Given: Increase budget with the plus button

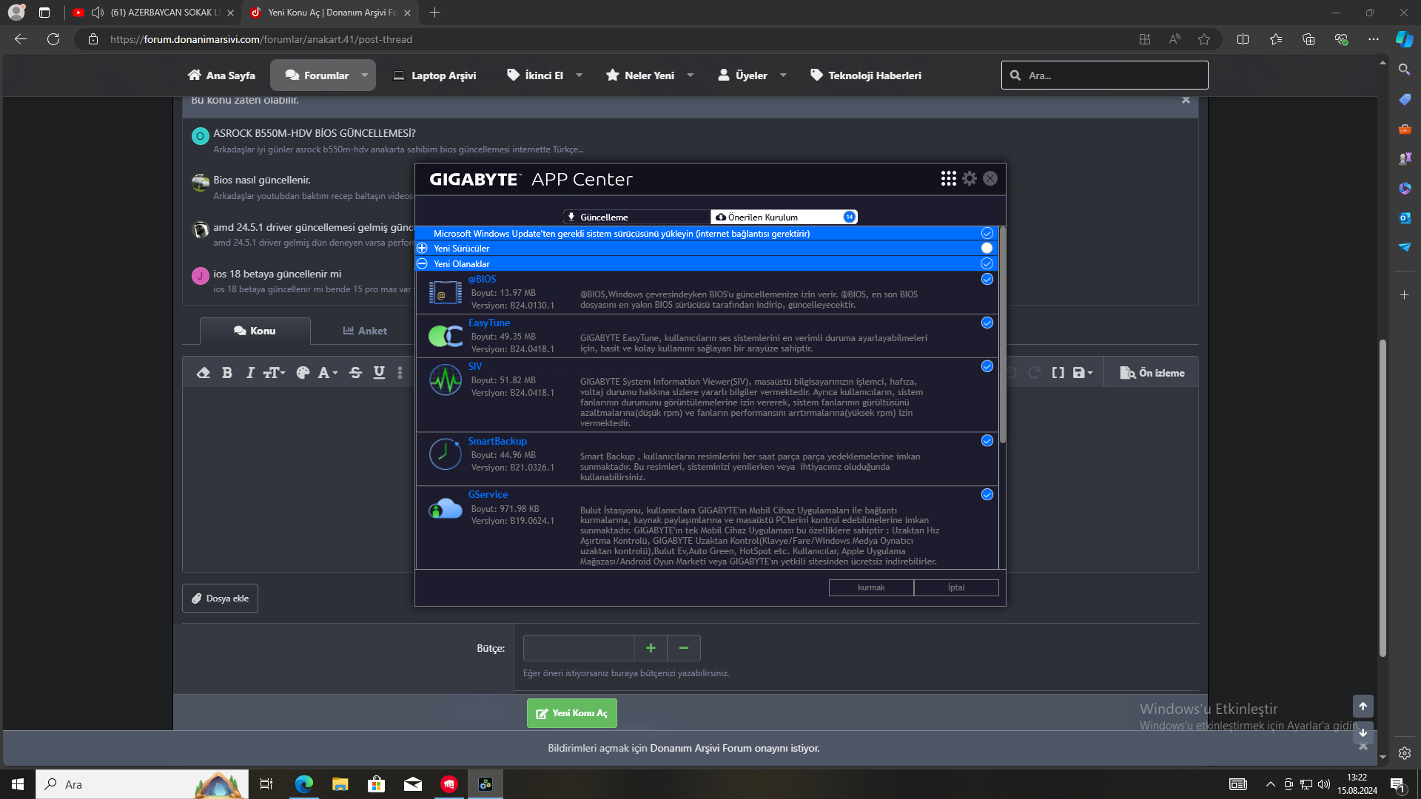Looking at the screenshot, I should pyautogui.click(x=651, y=648).
